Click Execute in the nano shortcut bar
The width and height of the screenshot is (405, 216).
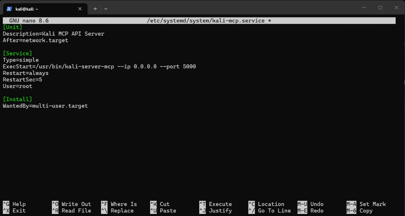coord(220,204)
